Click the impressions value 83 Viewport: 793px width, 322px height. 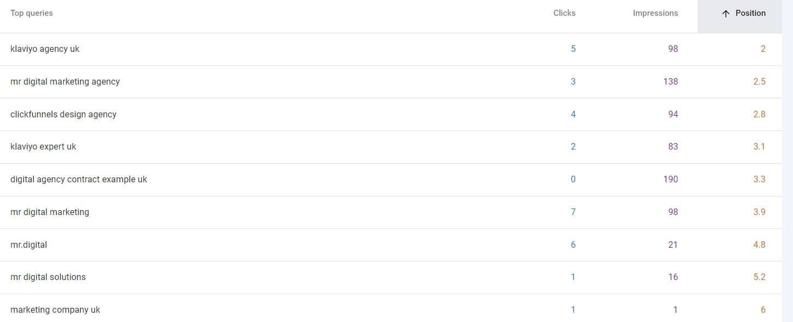(672, 147)
